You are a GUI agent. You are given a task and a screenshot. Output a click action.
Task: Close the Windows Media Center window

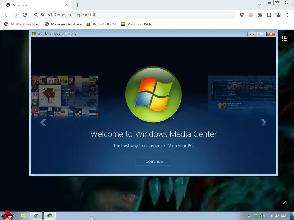pyautogui.click(x=271, y=34)
